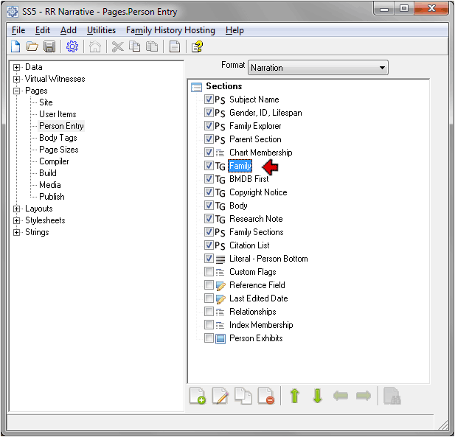Select Site under Pages
This screenshot has height=437, width=455.
[46, 102]
